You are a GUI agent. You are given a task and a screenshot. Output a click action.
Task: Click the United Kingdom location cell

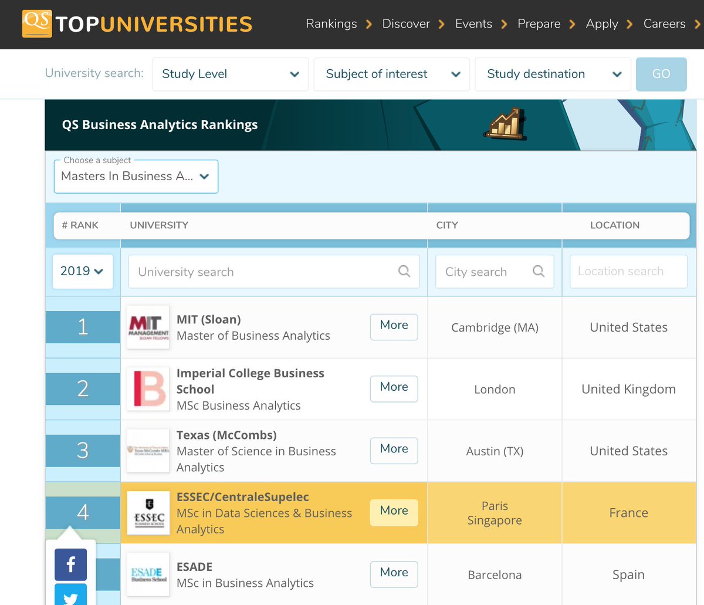(x=628, y=390)
